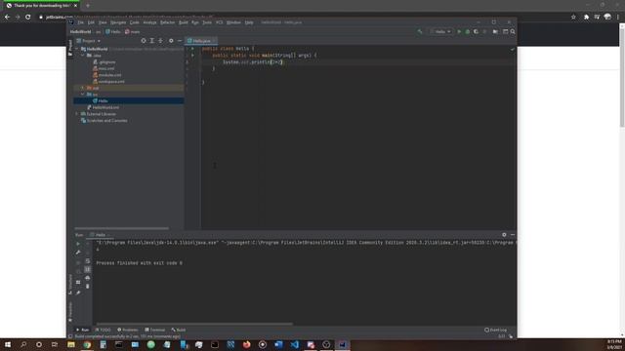Screen dimensions: 625x351
Task: Print the console output
Action: click(88, 278)
